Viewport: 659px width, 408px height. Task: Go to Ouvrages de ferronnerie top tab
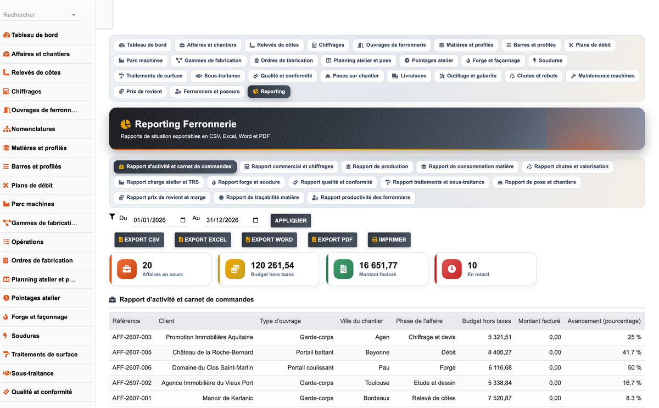click(x=392, y=45)
